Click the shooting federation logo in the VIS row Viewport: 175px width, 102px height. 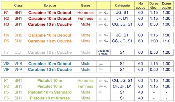100,64
